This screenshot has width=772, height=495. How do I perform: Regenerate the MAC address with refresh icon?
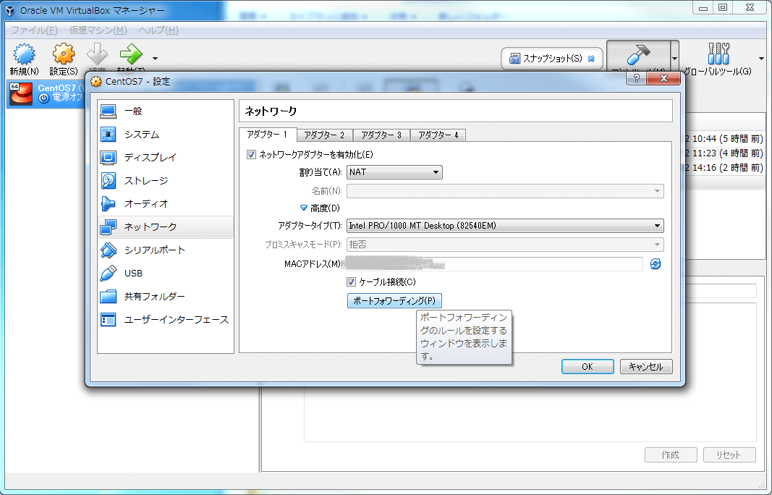coord(655,264)
